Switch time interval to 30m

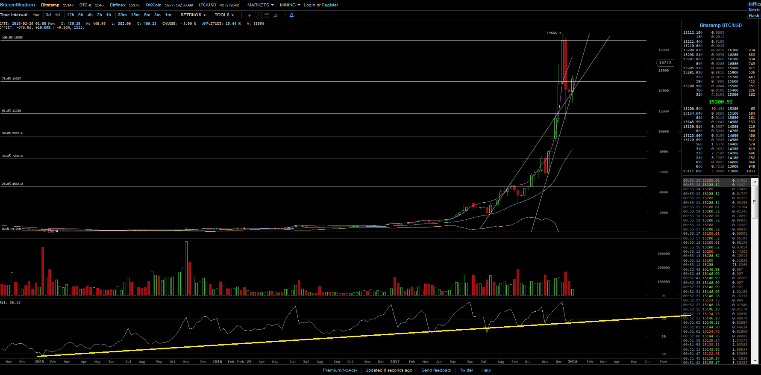(x=122, y=15)
